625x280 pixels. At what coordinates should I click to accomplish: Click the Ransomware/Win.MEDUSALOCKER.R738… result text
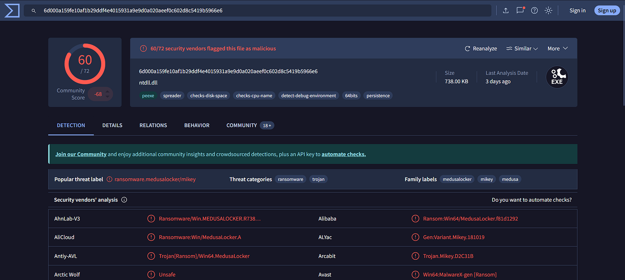click(210, 219)
